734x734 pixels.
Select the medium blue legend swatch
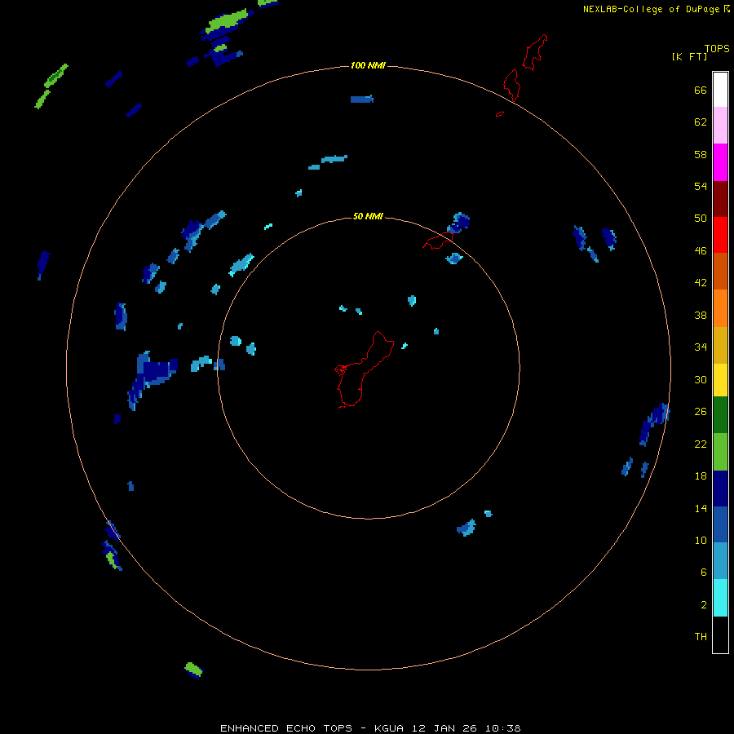(720, 524)
